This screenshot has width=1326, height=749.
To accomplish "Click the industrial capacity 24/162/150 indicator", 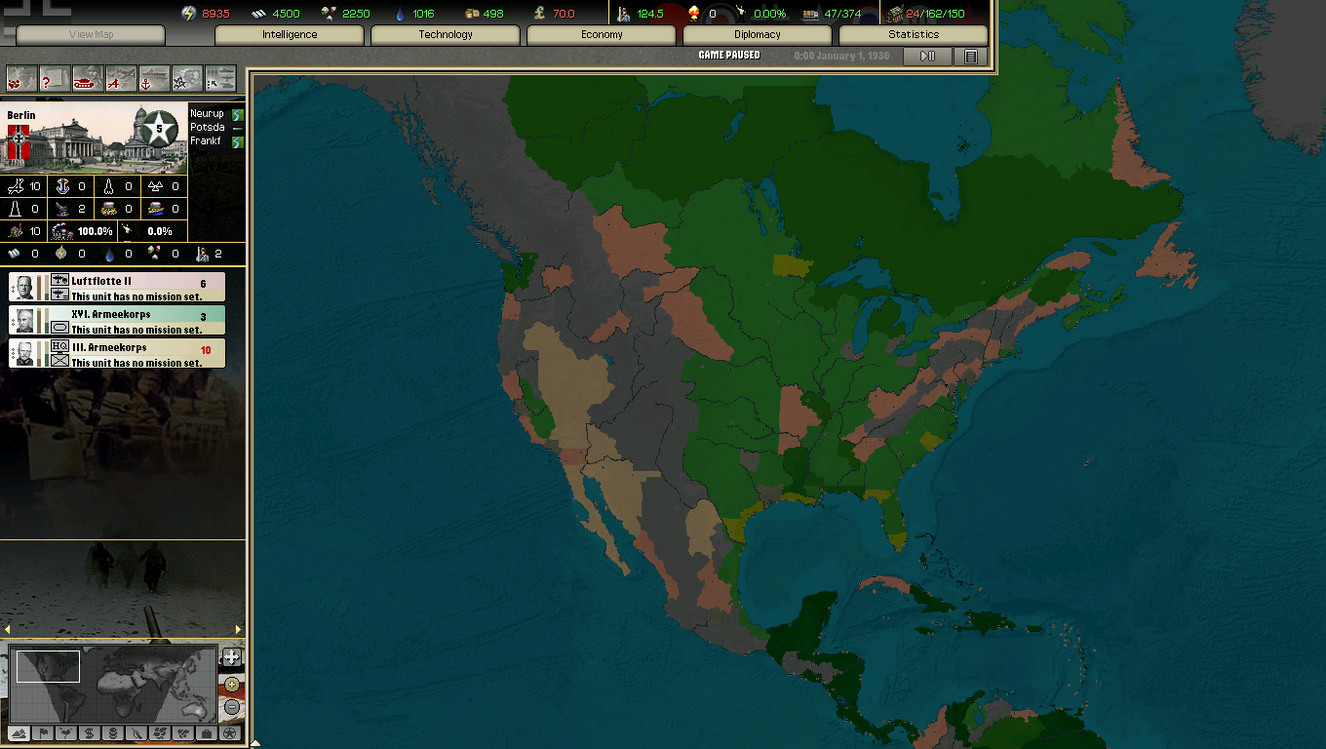I will (925, 14).
